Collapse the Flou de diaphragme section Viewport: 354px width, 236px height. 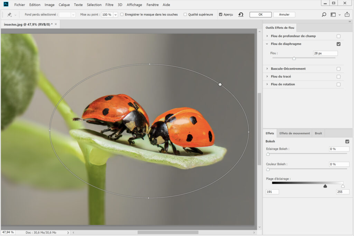click(x=267, y=44)
